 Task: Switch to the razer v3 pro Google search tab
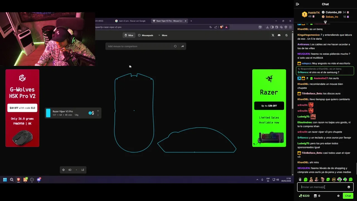(130, 21)
